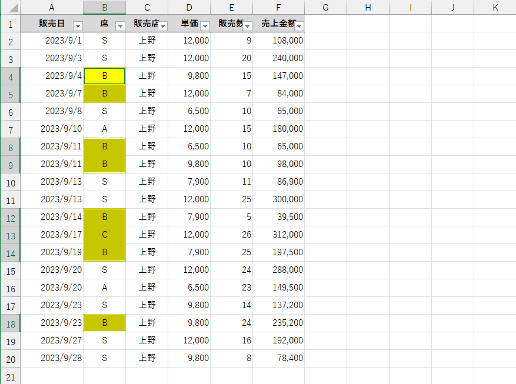Select column G header
This screenshot has width=516, height=384.
click(325, 7)
